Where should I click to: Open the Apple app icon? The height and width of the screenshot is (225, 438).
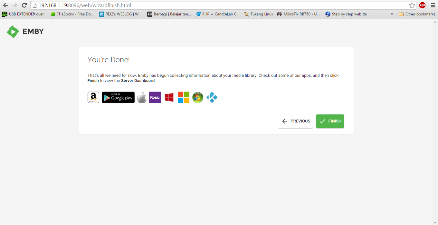tap(142, 97)
